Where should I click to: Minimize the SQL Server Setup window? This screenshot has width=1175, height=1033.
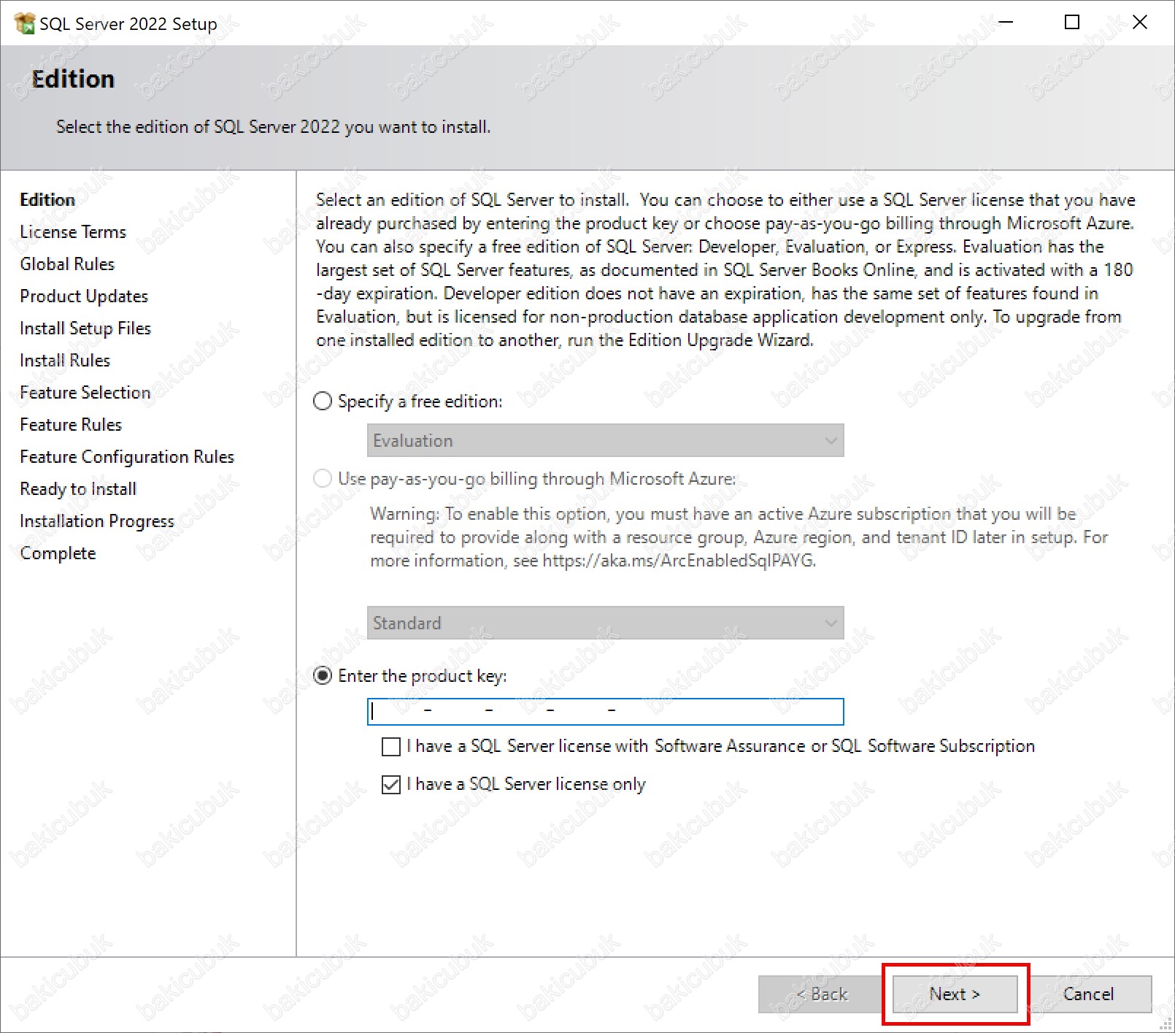[1006, 23]
